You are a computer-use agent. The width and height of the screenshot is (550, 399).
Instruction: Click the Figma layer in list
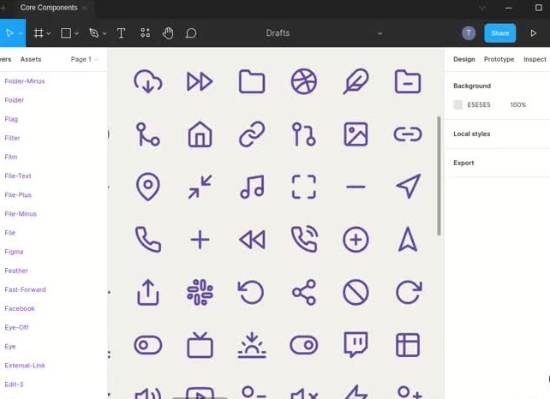(14, 252)
